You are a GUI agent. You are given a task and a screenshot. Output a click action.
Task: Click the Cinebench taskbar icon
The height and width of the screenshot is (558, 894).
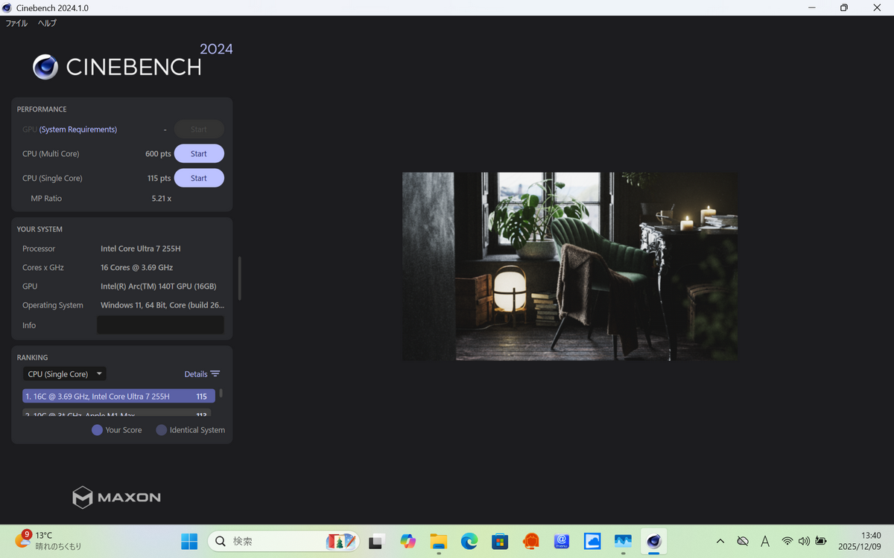(654, 542)
